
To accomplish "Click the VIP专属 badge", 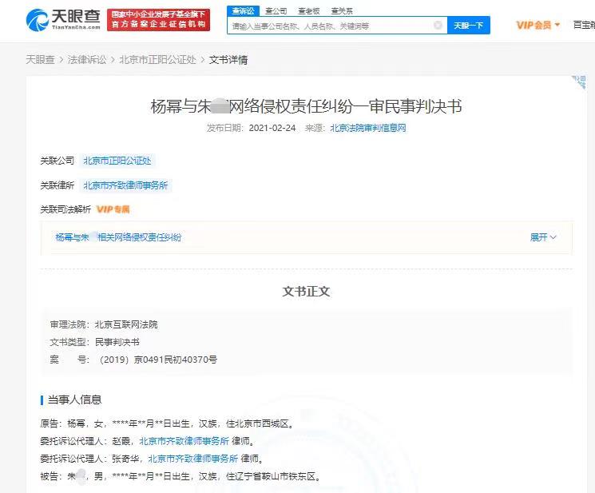I will (113, 209).
